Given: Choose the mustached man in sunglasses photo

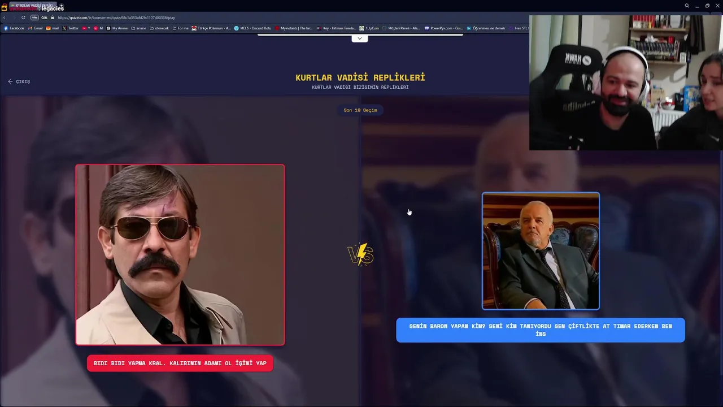Looking at the screenshot, I should 180,254.
